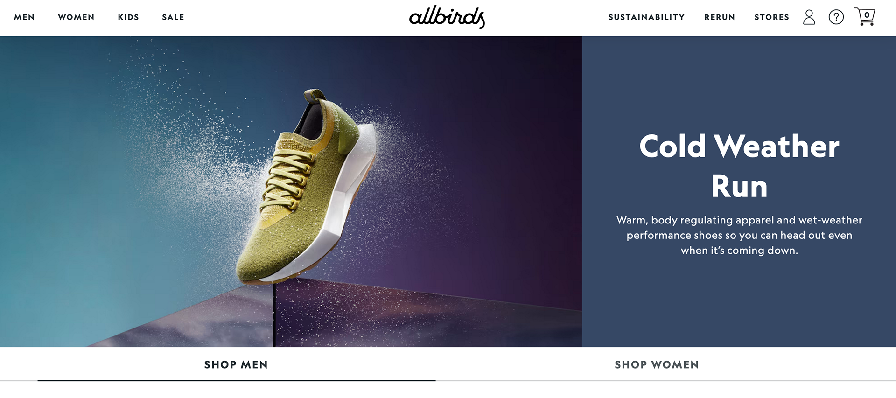Click the cart item count number
896x398 pixels.
pyautogui.click(x=867, y=15)
